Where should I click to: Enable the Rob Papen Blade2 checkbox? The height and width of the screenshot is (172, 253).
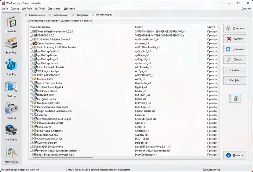pyautogui.click(x=31, y=91)
